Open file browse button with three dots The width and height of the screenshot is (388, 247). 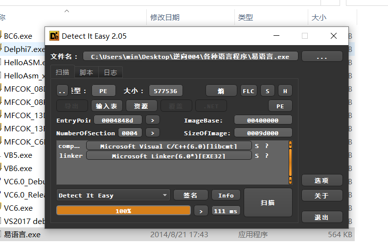point(322,56)
